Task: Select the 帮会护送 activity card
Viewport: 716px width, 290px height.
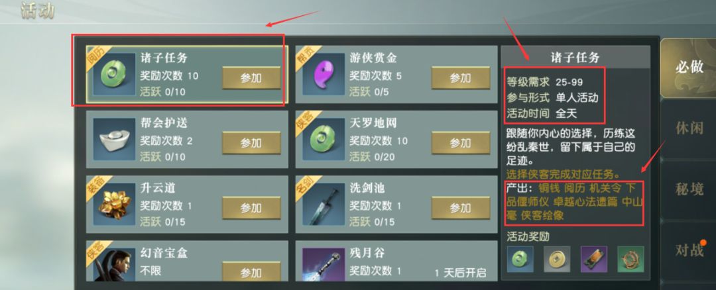Action: click(187, 140)
